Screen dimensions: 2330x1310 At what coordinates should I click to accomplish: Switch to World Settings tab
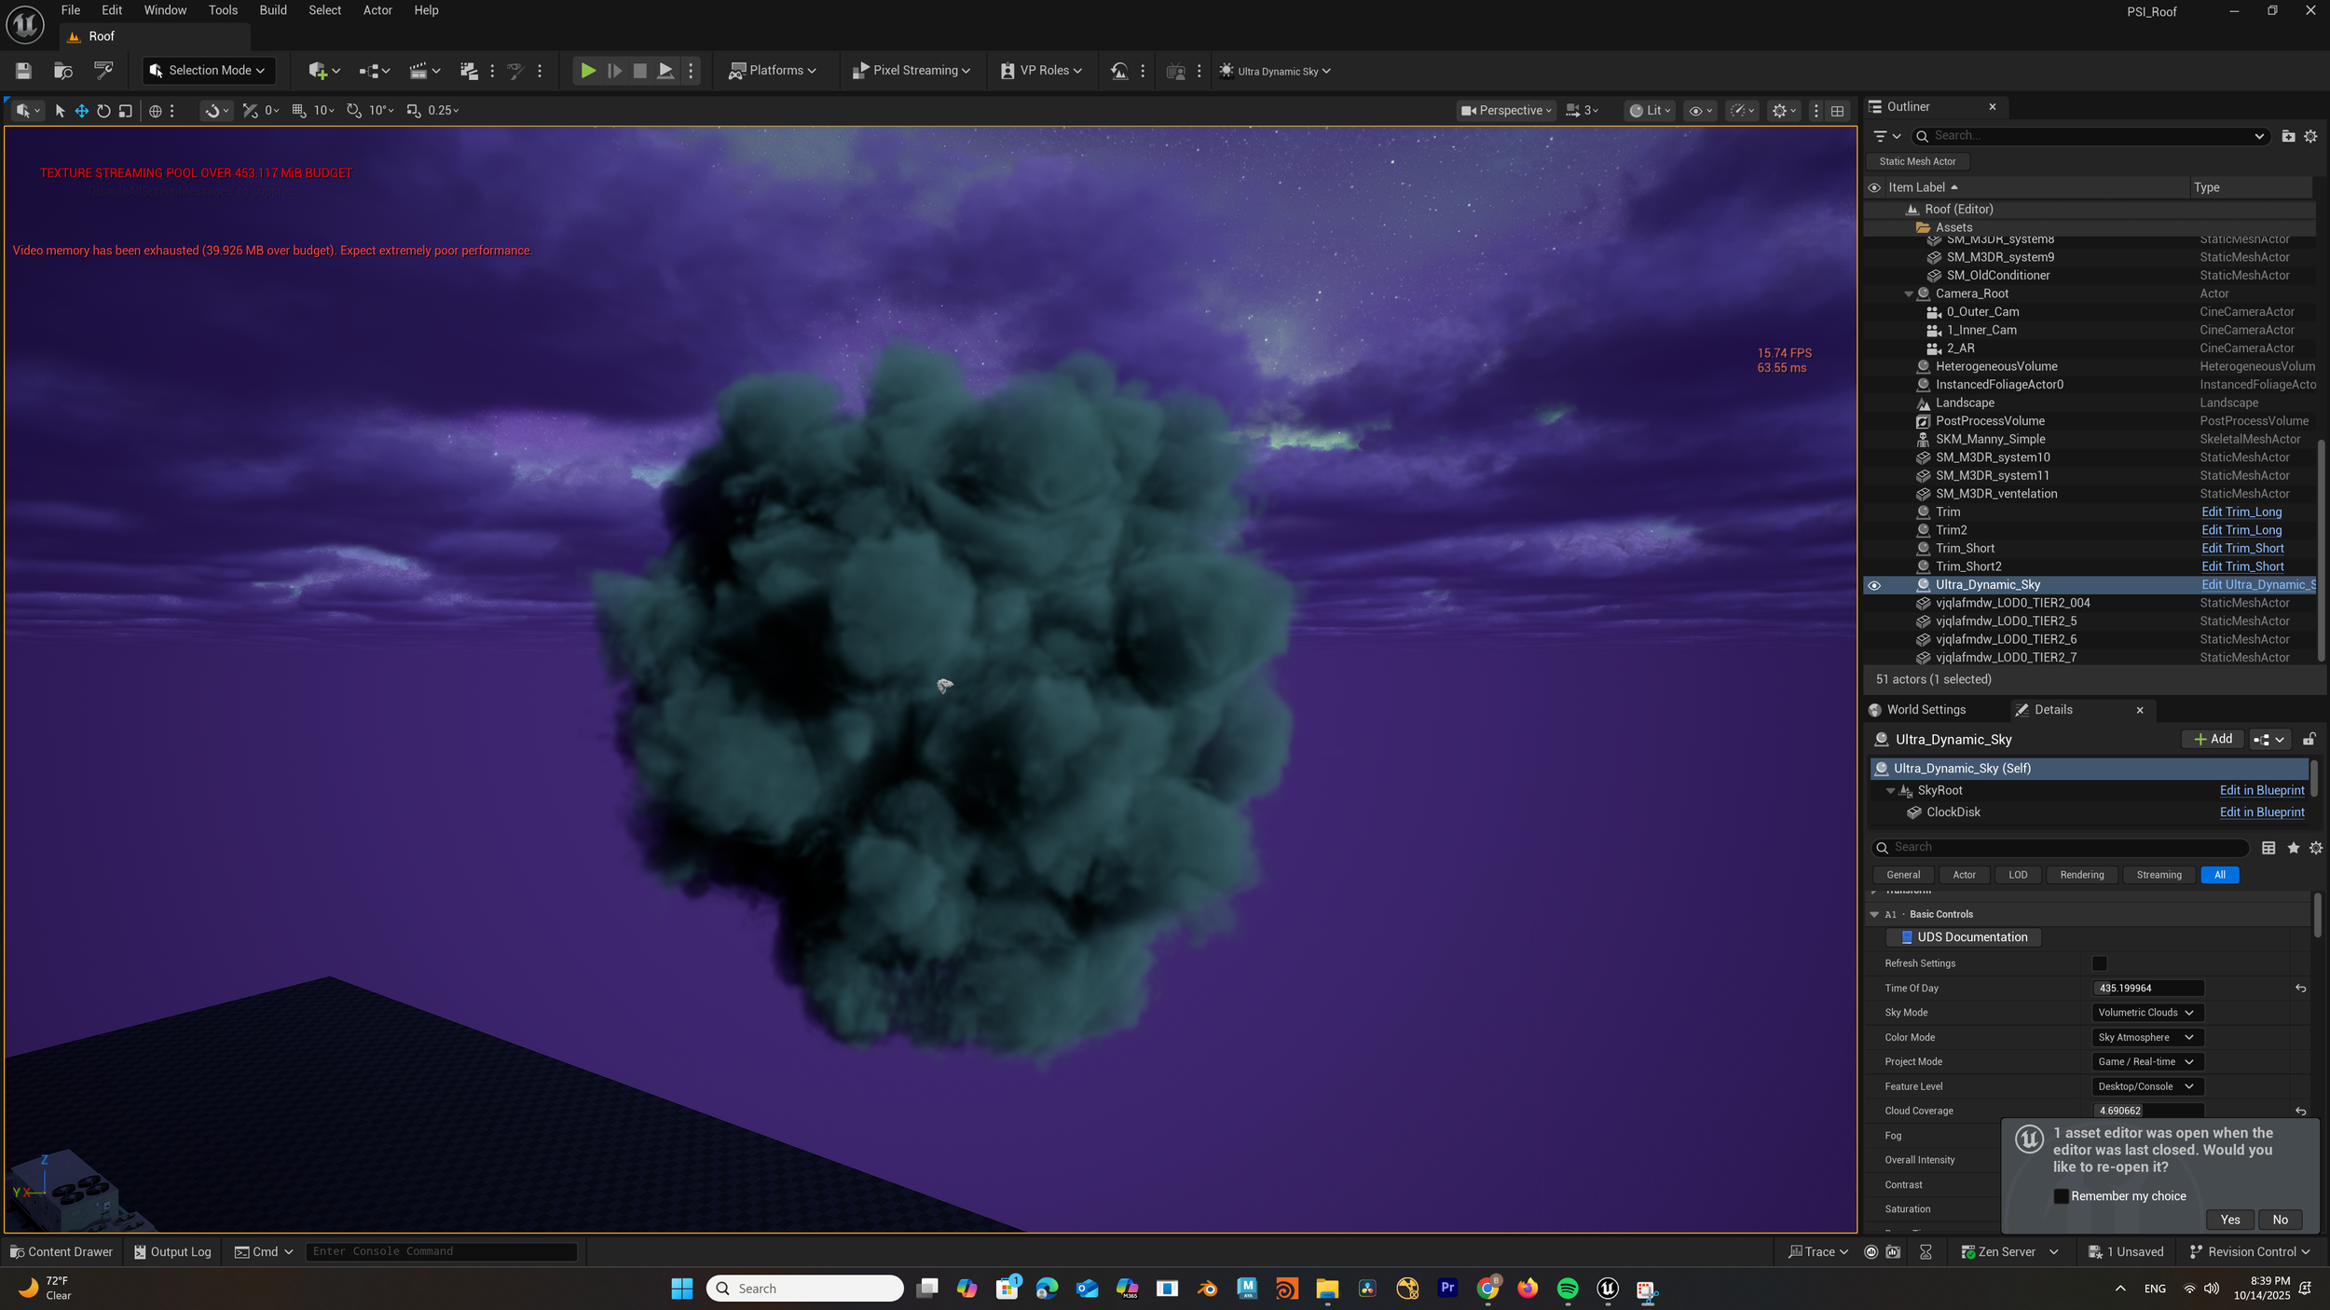pyautogui.click(x=1925, y=710)
